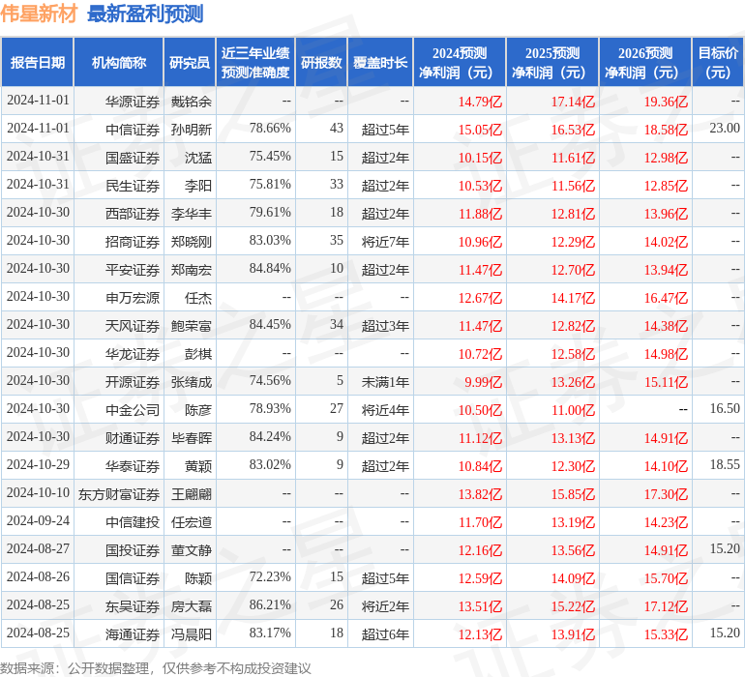Click analyst name 李华丰
Screen dimensions: 745x677
[x=192, y=214]
